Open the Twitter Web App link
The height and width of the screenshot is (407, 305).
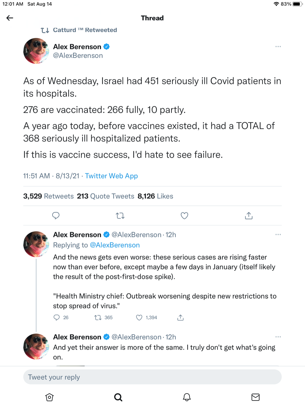coord(111,176)
